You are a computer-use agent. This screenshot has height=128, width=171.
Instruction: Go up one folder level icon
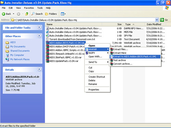coord(27,14)
